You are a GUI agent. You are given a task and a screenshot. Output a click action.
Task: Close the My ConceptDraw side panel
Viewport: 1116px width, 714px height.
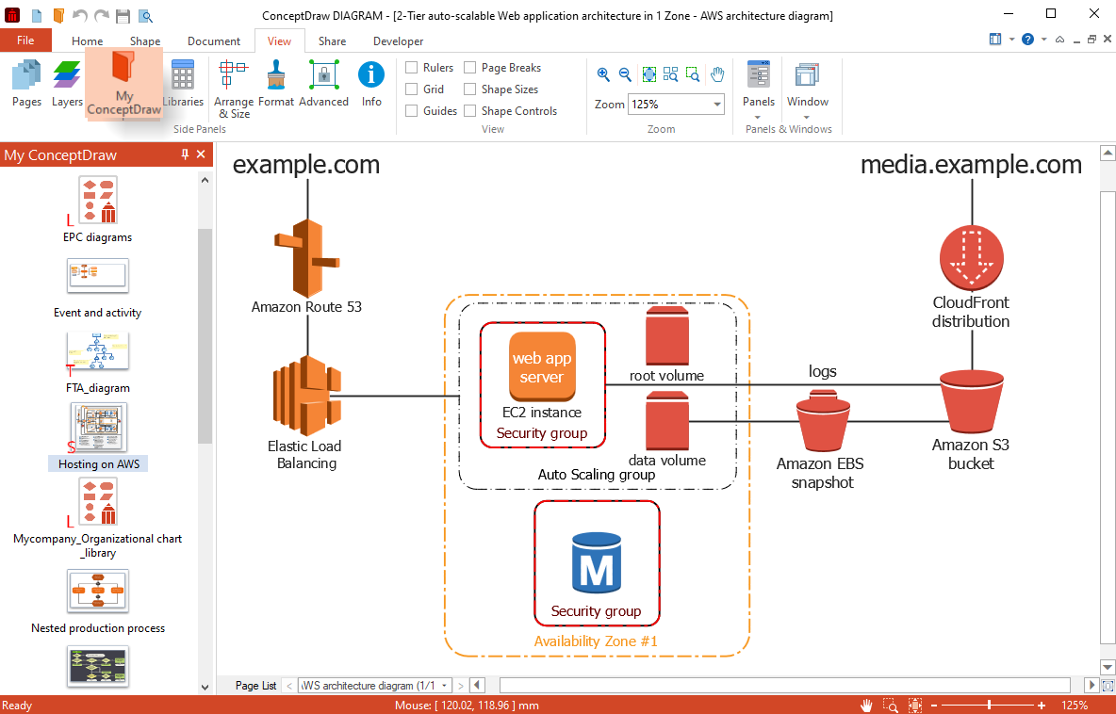202,154
